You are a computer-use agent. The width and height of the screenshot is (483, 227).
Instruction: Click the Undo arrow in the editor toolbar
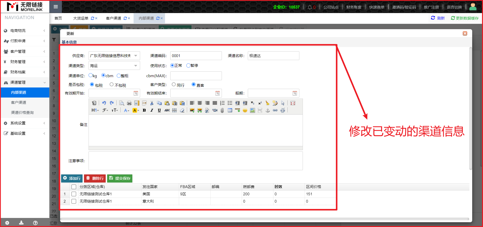(104, 103)
